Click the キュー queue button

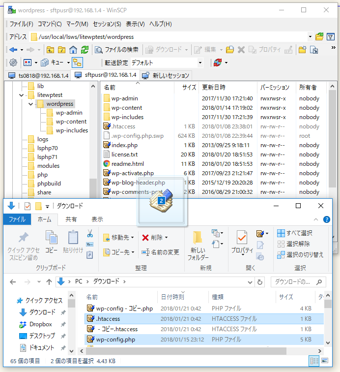pos(52,62)
